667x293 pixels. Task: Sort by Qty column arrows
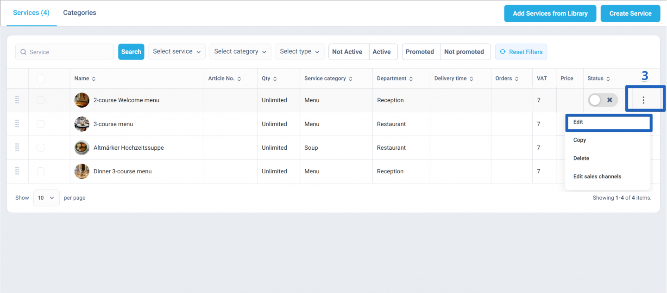click(275, 79)
